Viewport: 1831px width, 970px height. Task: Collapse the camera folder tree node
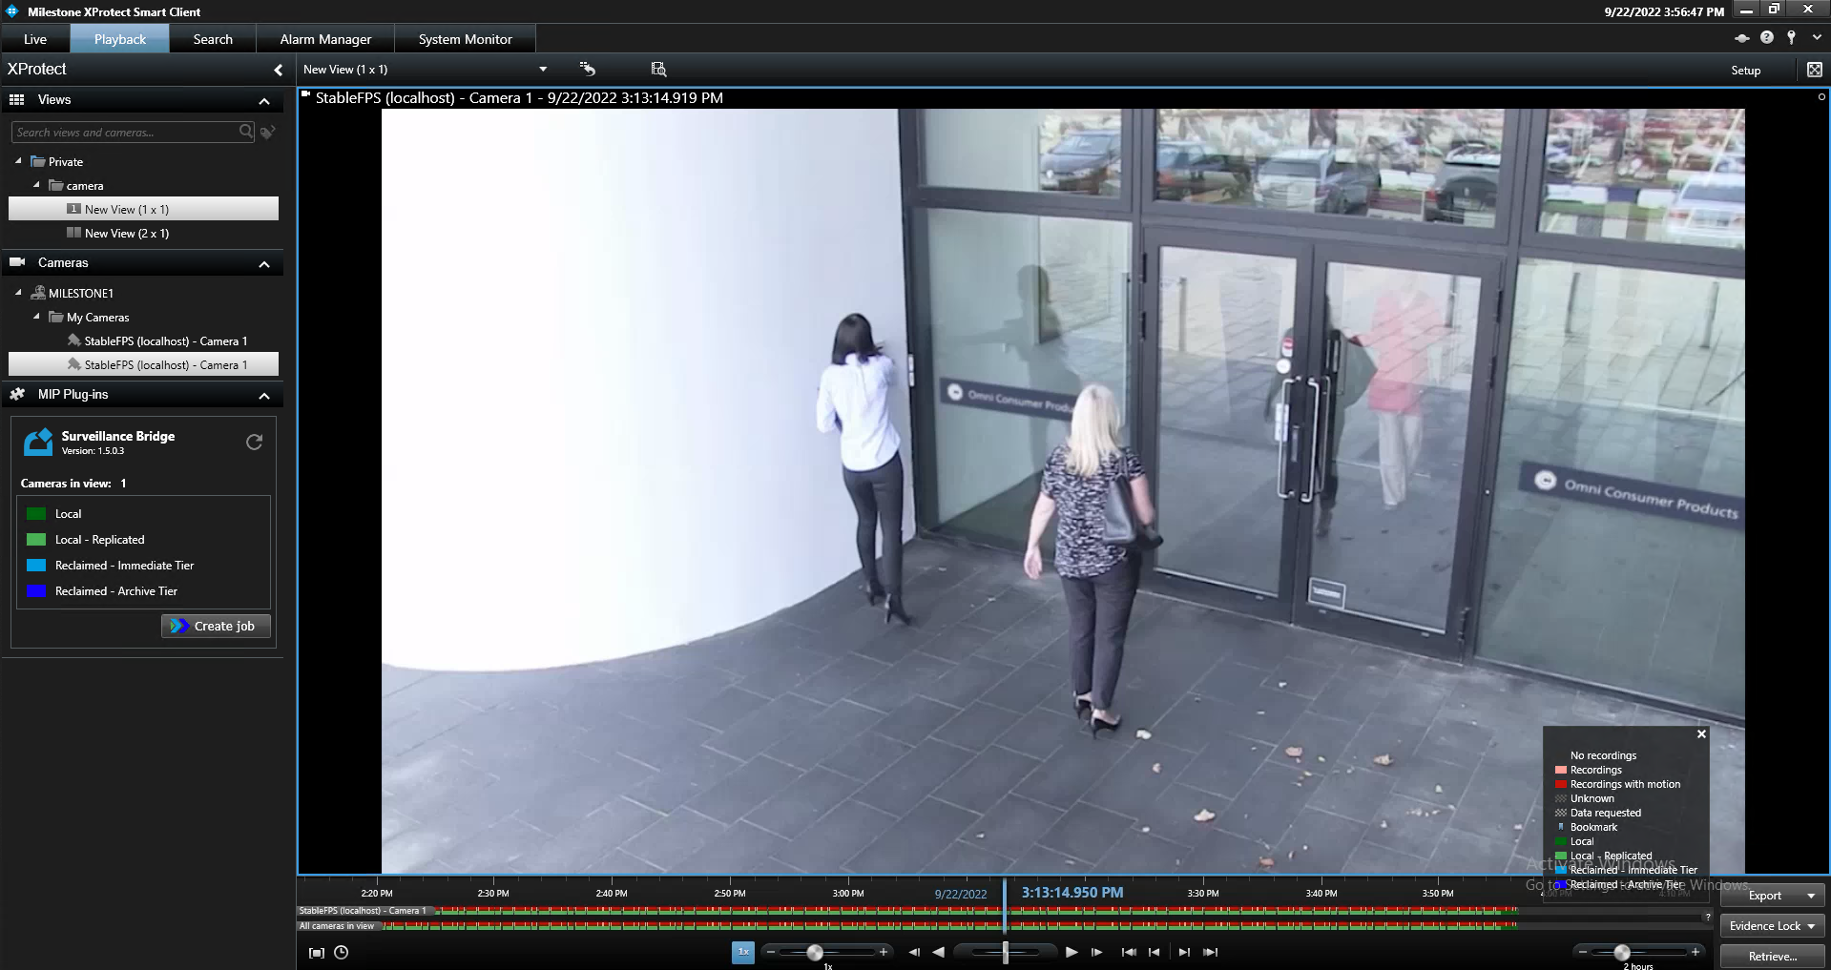36,185
